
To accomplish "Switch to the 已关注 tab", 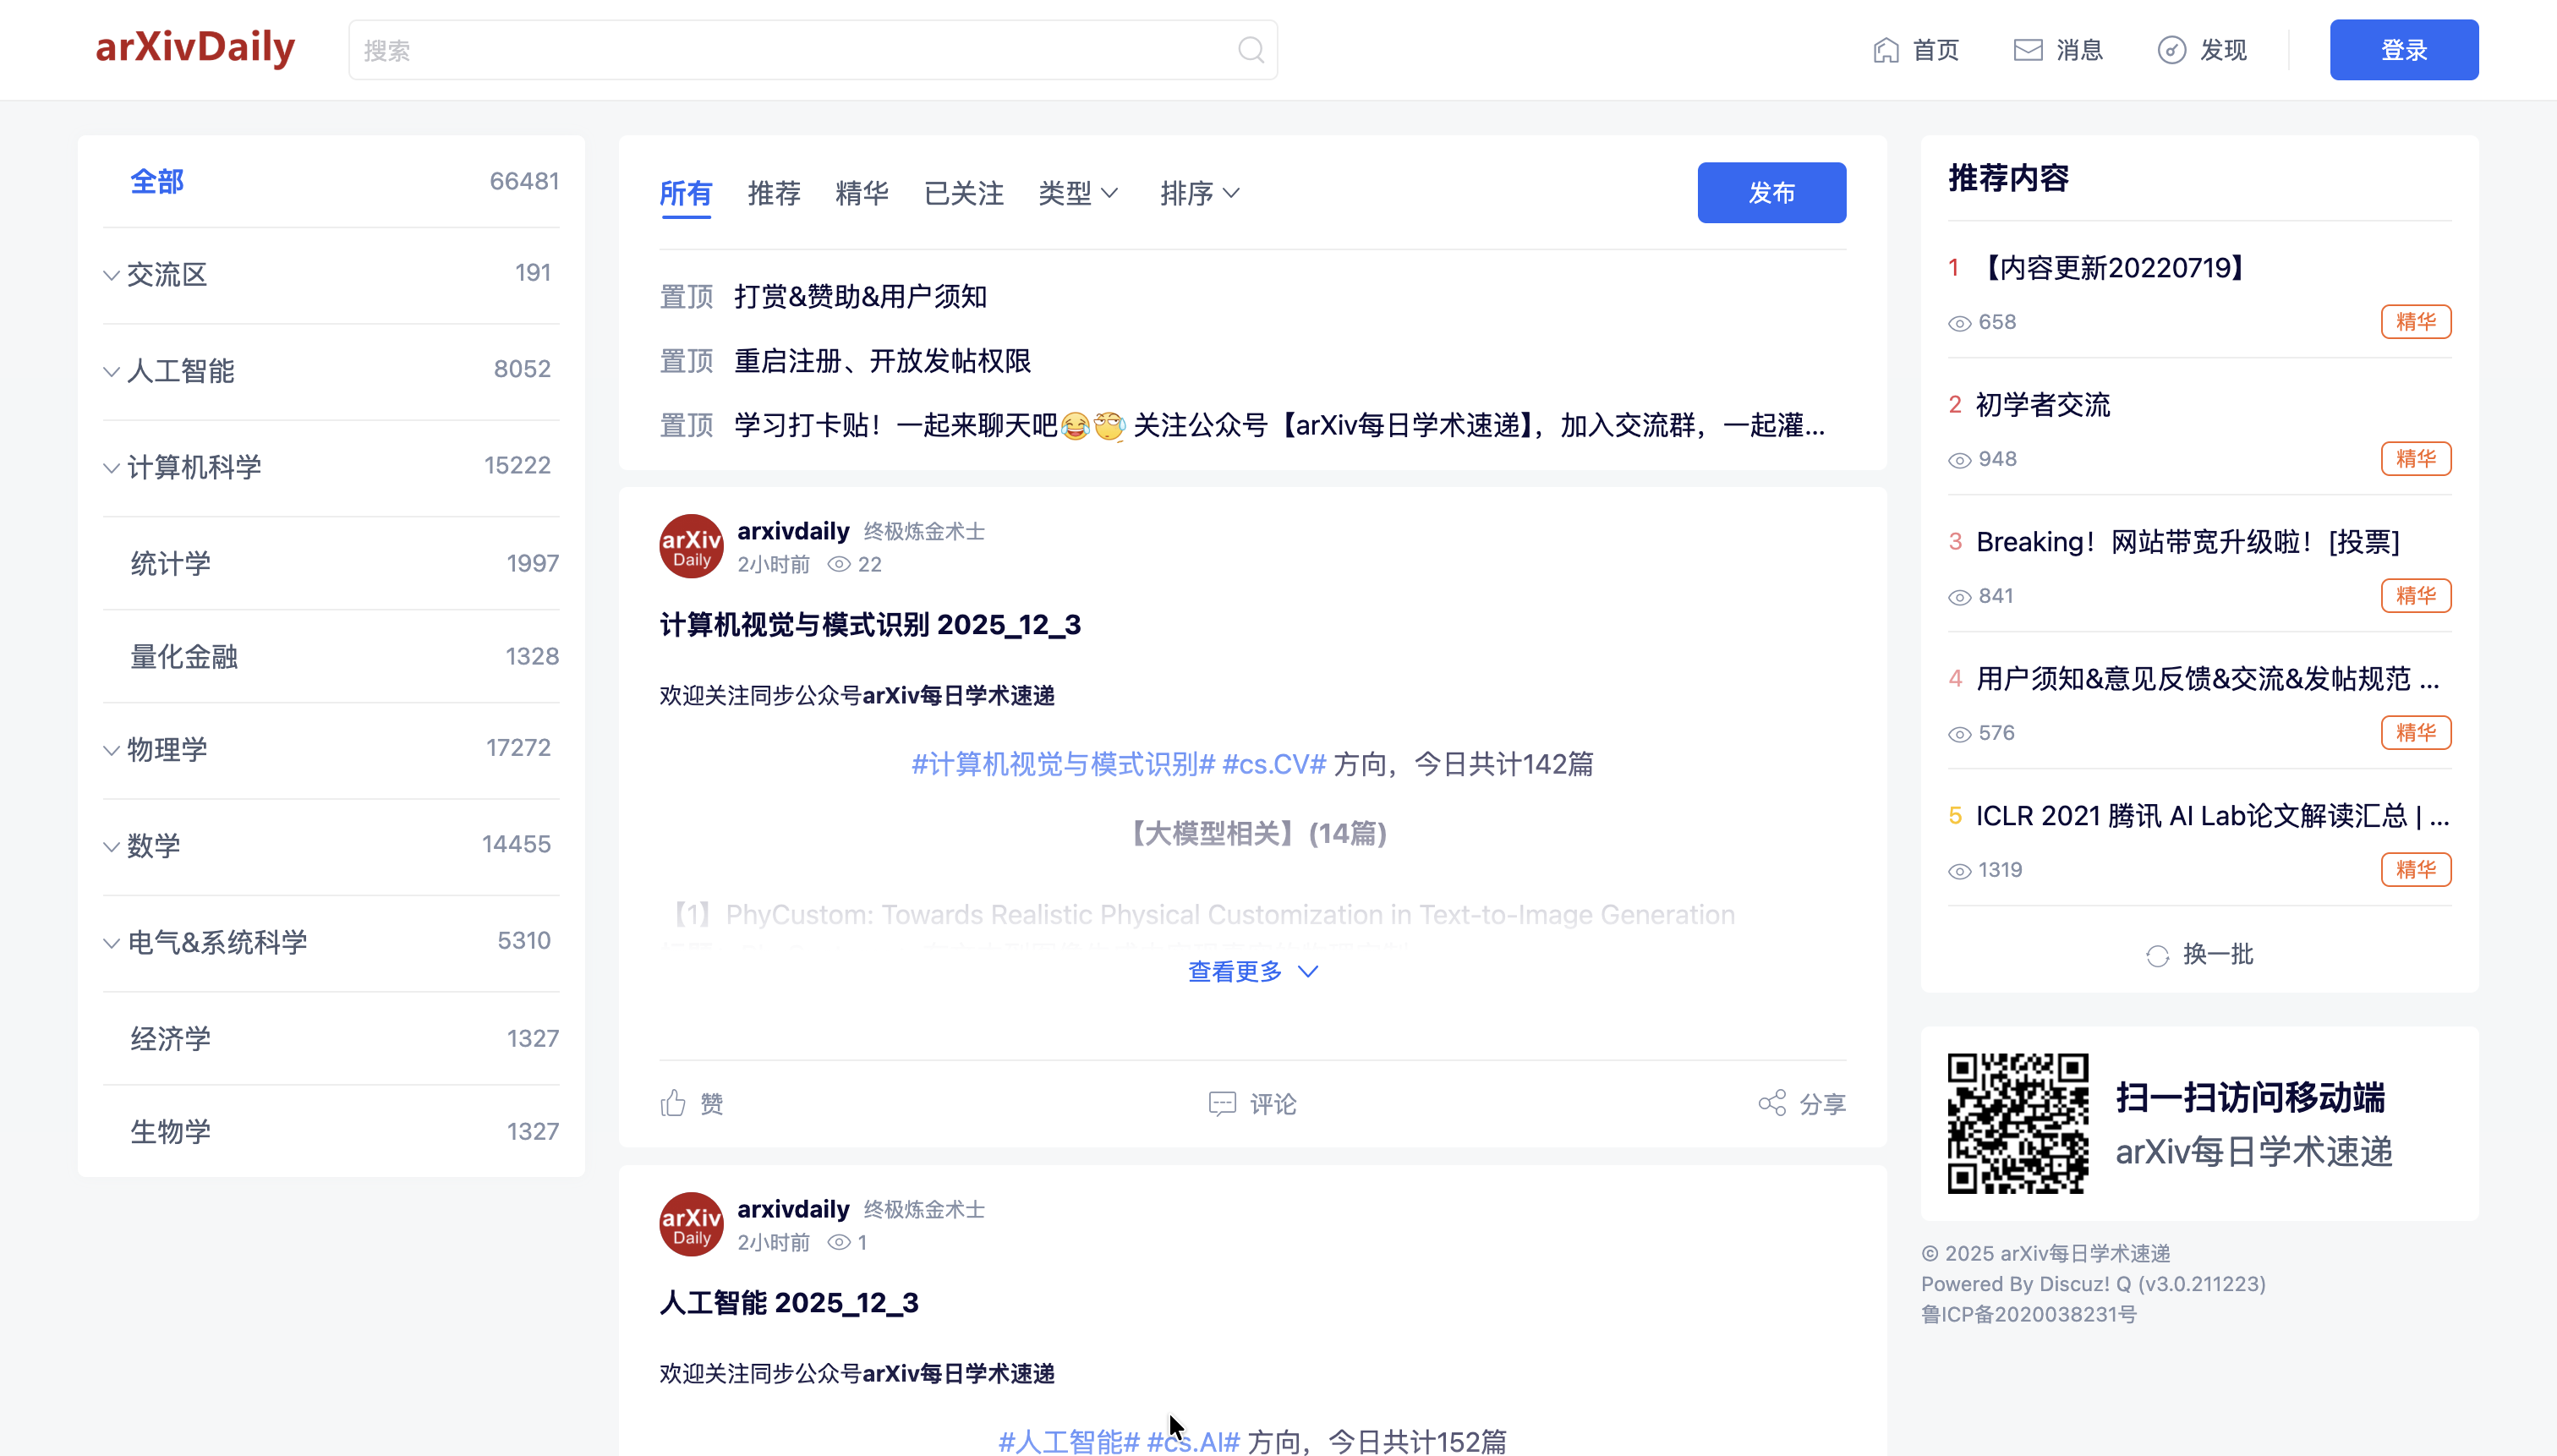I will coord(963,193).
